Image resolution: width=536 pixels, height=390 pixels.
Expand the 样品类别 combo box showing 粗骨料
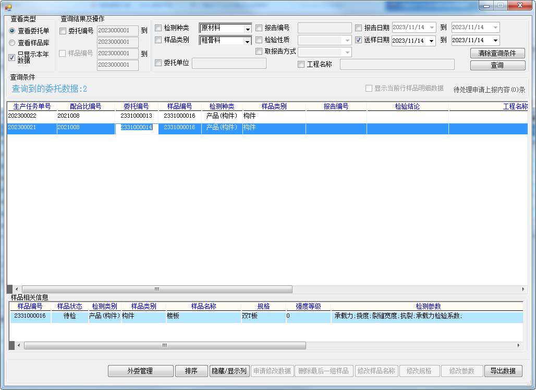click(x=248, y=41)
